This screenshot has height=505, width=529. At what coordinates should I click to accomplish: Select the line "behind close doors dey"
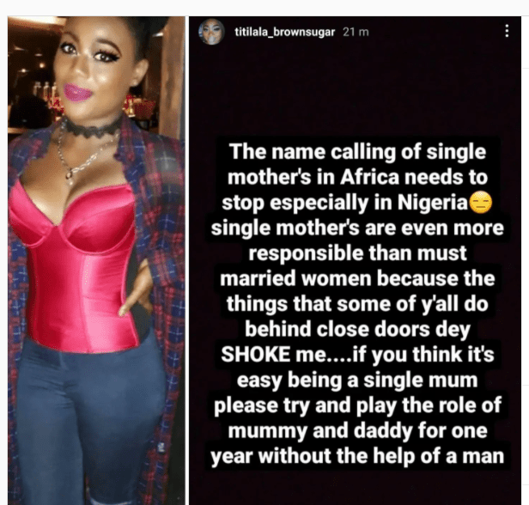(357, 329)
